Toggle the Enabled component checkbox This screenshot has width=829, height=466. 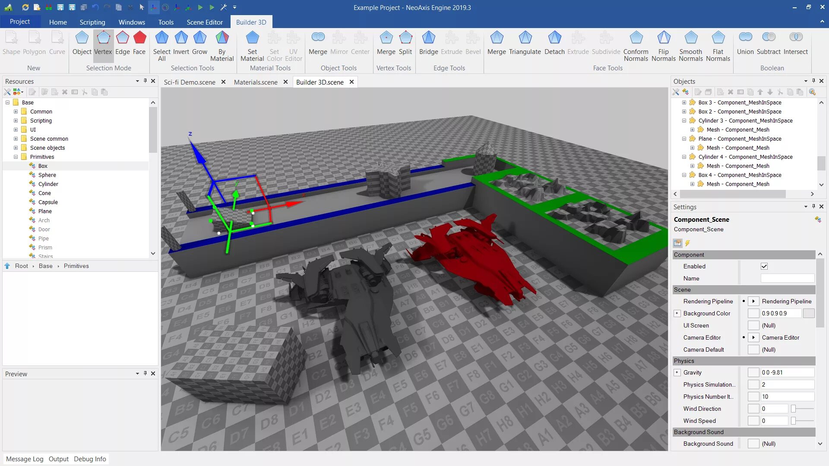tap(763, 266)
